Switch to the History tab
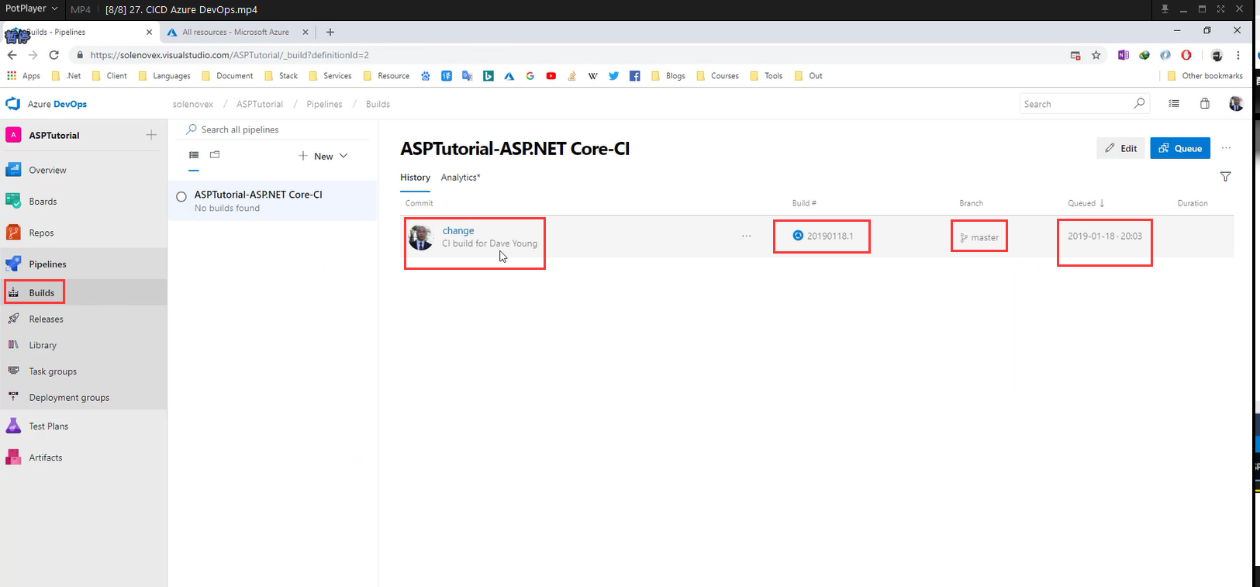 click(415, 178)
